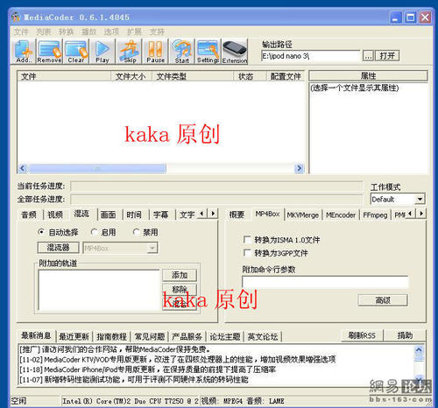Enable 转换为3GPP文件 checkbox

point(247,253)
